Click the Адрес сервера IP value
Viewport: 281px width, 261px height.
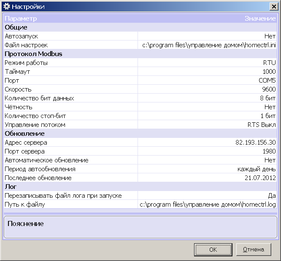(x=255, y=143)
